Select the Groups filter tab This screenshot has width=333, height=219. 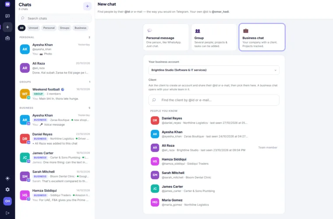coord(64,28)
